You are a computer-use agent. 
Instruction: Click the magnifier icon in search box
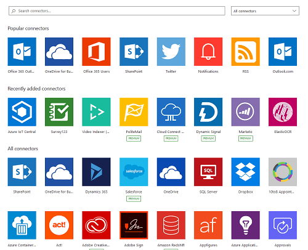[x=14, y=11]
